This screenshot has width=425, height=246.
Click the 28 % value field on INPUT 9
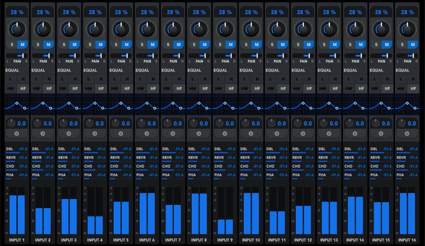225,12
